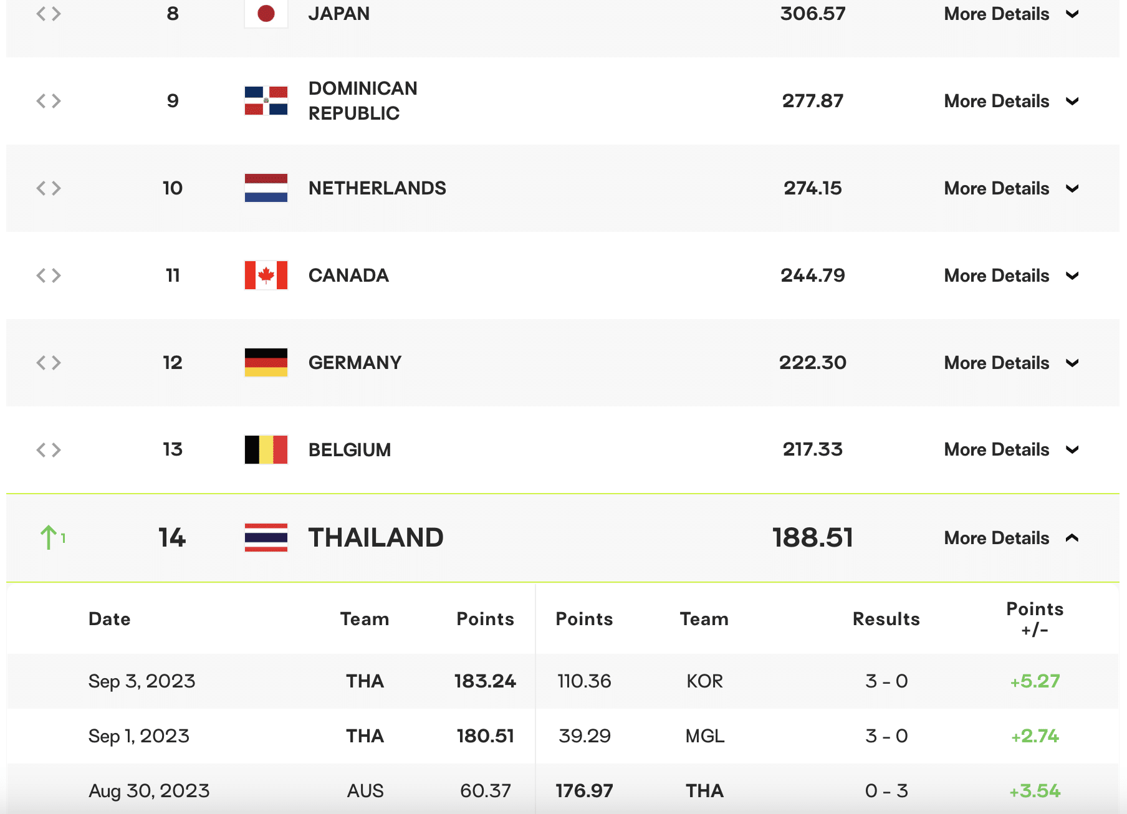This screenshot has width=1127, height=814.
Task: Click the Japan flag icon
Action: point(266,14)
